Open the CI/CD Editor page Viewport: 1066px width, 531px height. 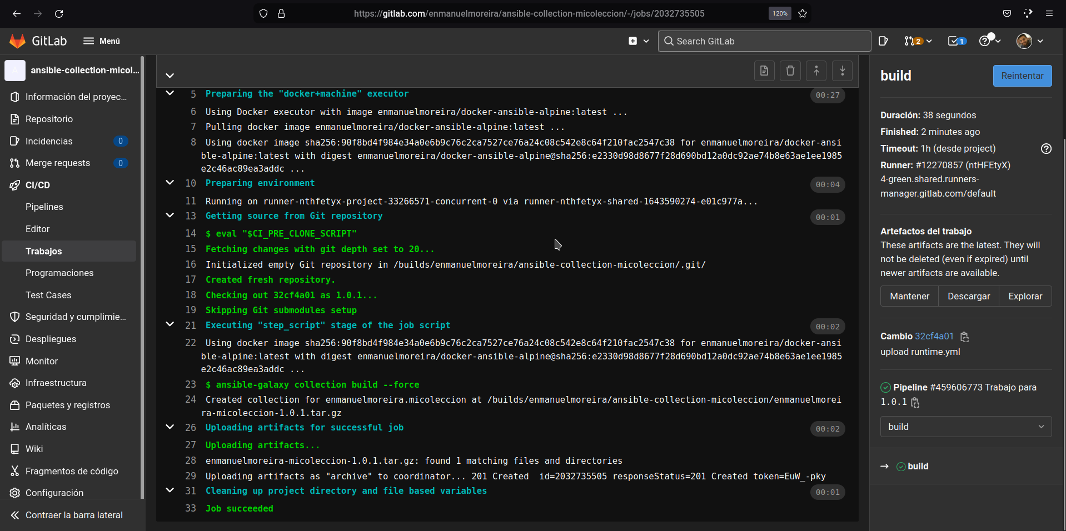pyautogui.click(x=69, y=229)
